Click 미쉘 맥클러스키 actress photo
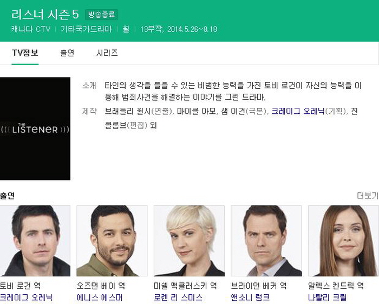 coord(189,241)
